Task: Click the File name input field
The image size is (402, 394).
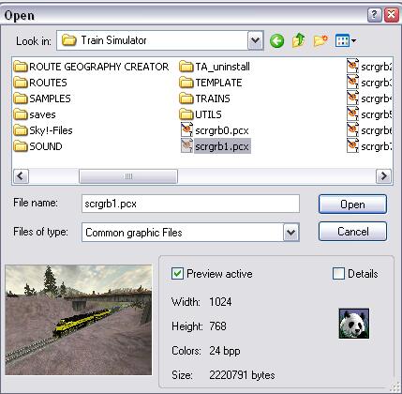Action: tap(190, 204)
